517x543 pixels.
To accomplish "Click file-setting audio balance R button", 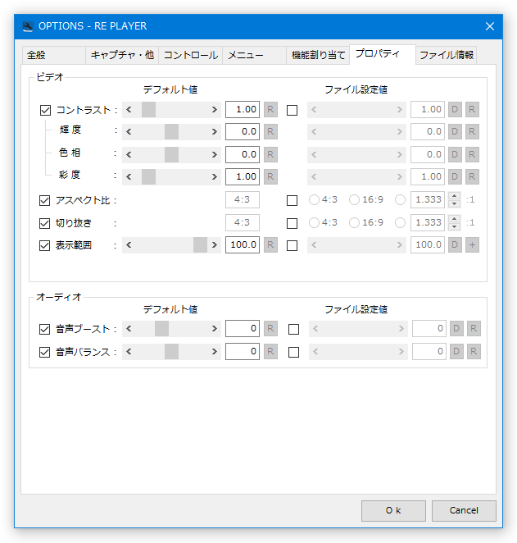I will coord(474,352).
